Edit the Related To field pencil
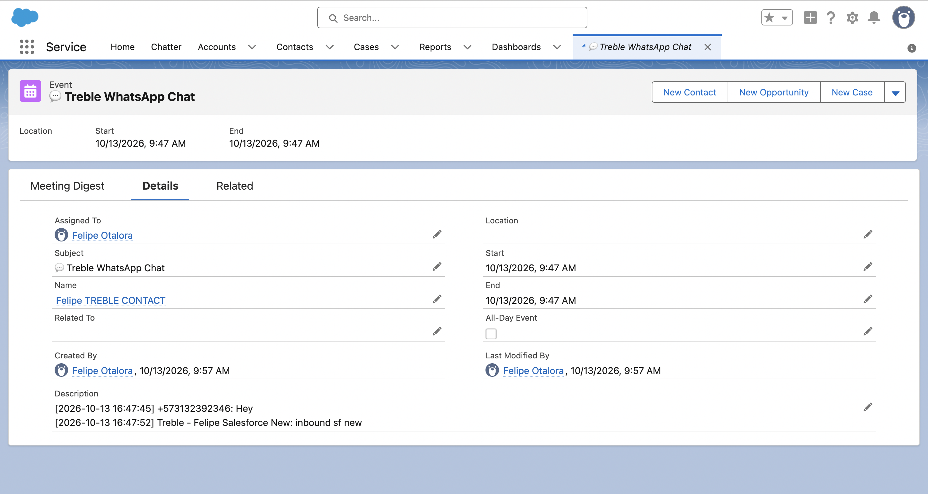This screenshot has height=494, width=928. coord(437,331)
